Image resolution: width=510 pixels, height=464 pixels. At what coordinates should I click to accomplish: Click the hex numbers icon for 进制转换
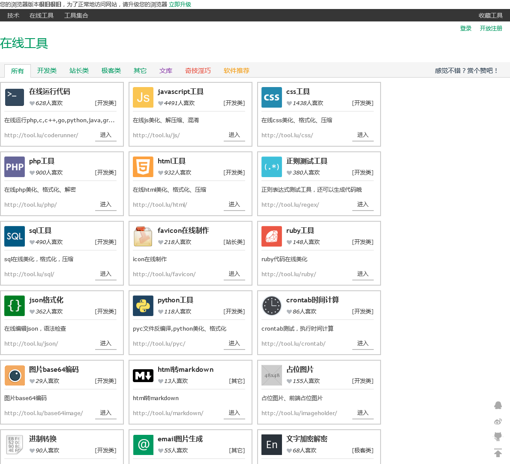[x=15, y=445]
